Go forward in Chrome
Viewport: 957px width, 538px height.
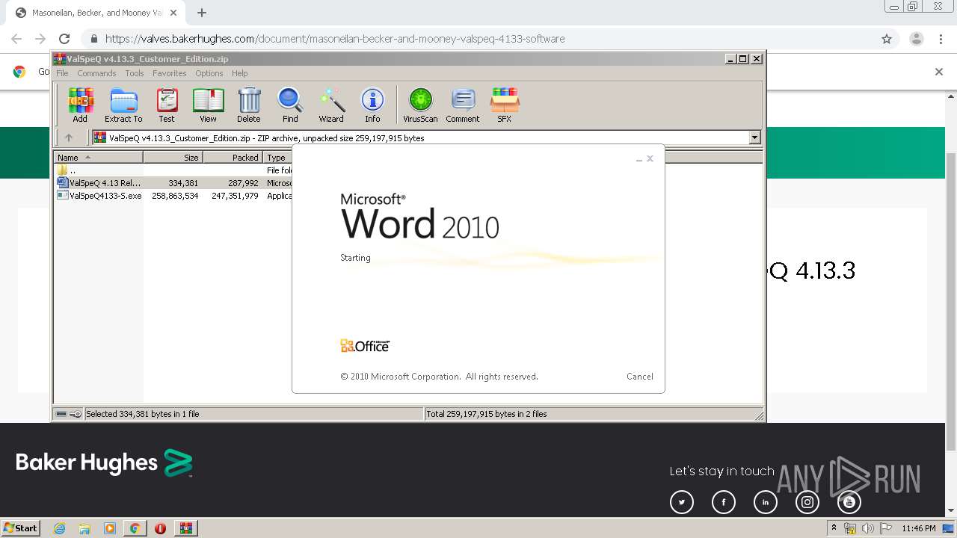tap(40, 39)
